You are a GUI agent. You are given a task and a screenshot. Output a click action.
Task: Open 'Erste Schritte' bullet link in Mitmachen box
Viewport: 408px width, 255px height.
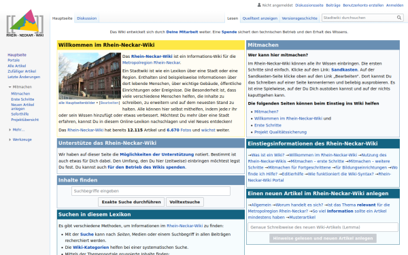pyautogui.click(x=268, y=125)
